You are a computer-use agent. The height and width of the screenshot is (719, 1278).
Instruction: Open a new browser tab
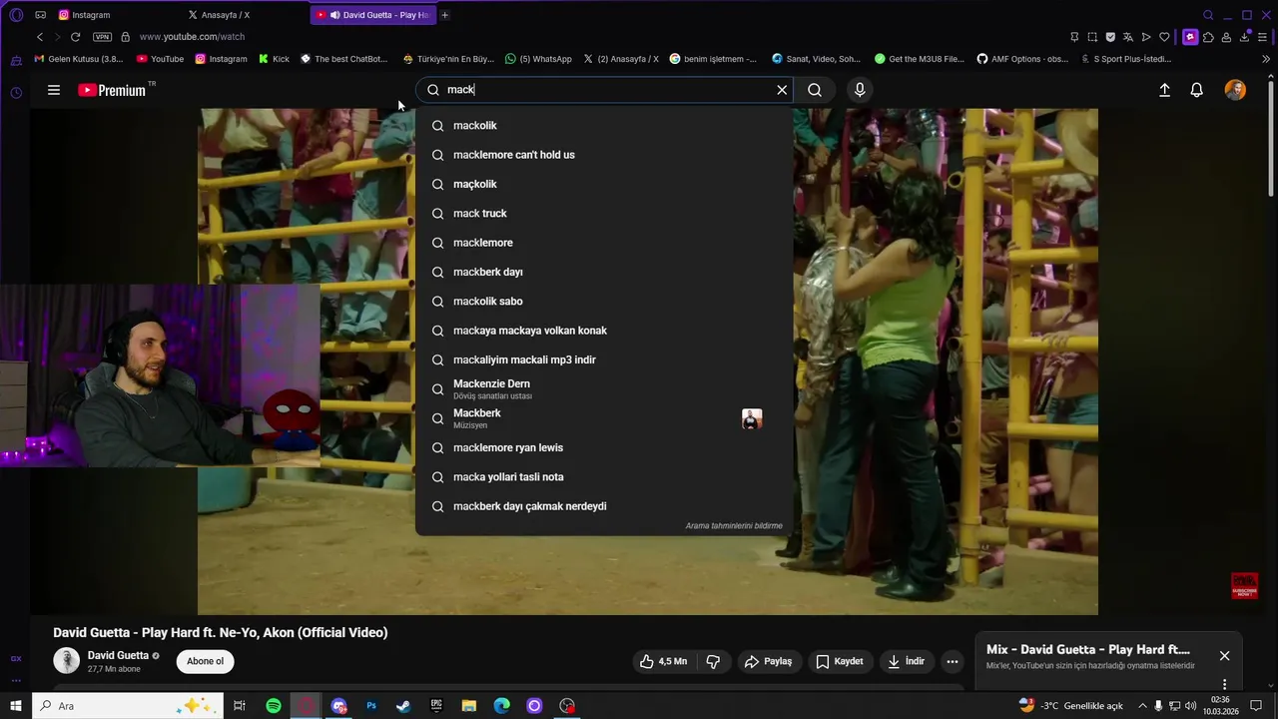pyautogui.click(x=445, y=15)
